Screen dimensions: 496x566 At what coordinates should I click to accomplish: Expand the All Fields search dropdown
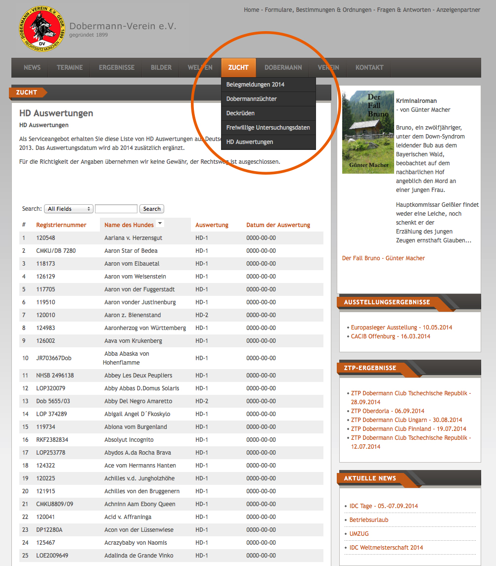[x=68, y=209]
